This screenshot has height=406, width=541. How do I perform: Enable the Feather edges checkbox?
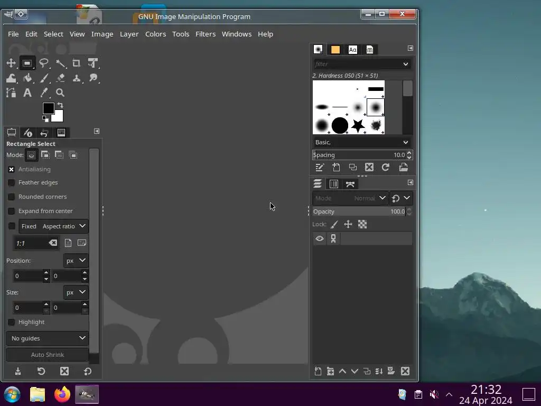click(12, 182)
